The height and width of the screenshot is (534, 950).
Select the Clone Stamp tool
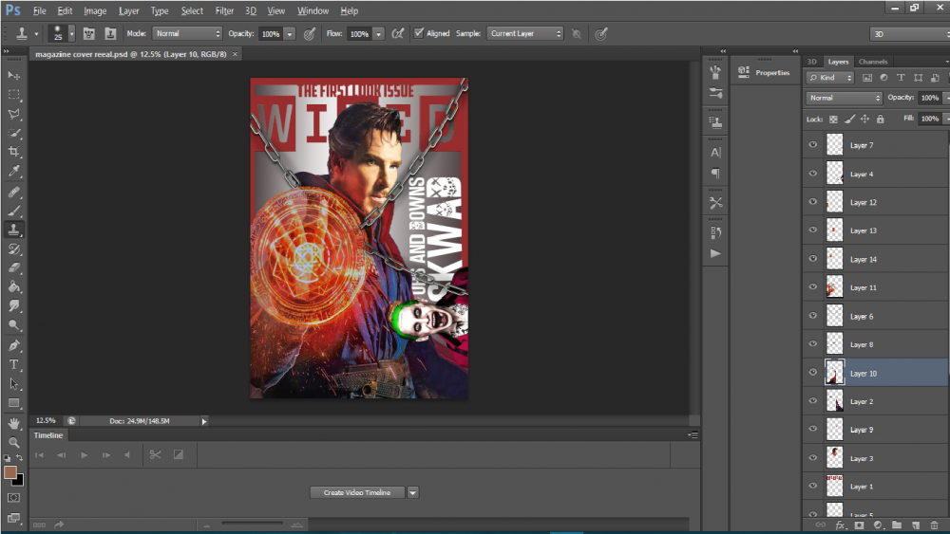14,230
